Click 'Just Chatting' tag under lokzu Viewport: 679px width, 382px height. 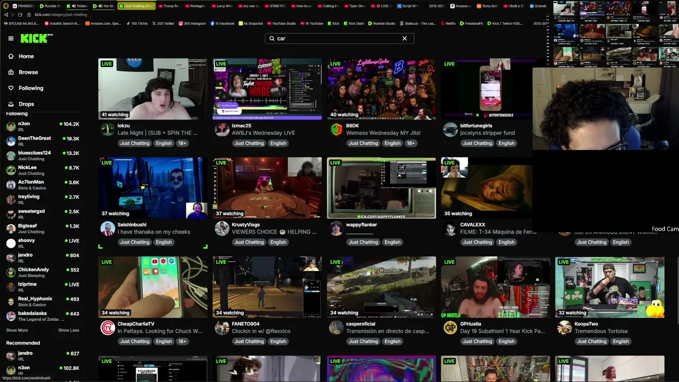coord(135,143)
